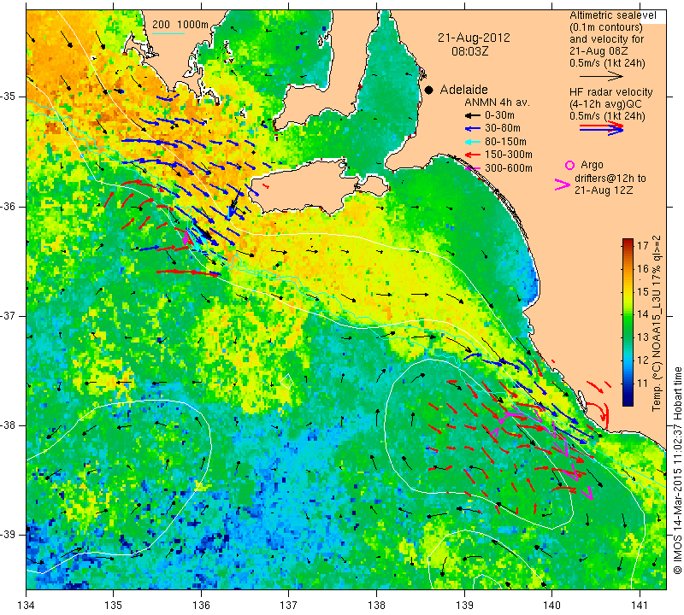The height and width of the screenshot is (615, 684).
Task: Click the '141' longitude axis label
Action: [640, 606]
